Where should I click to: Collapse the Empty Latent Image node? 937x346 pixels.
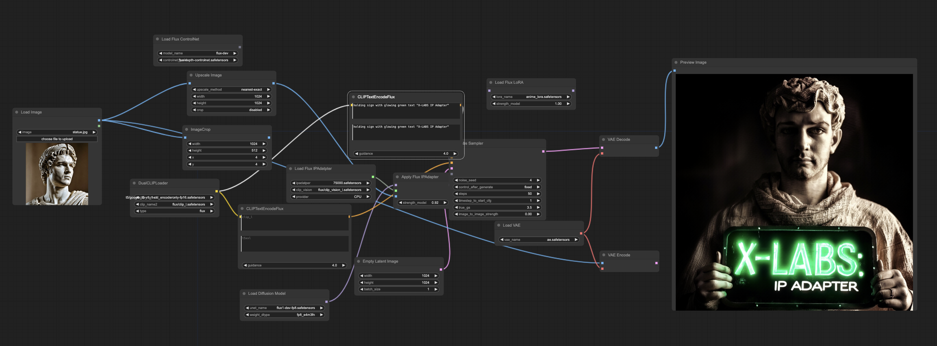[359, 261]
